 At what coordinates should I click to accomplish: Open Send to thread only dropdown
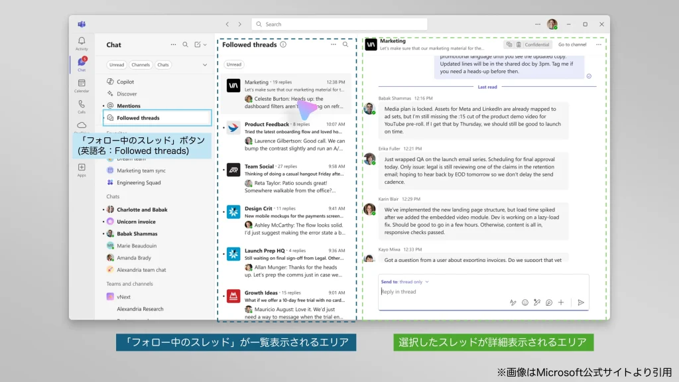click(x=405, y=281)
